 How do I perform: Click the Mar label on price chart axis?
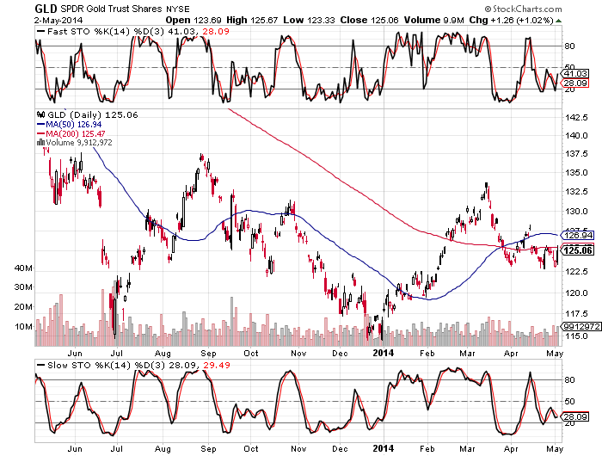[467, 353]
